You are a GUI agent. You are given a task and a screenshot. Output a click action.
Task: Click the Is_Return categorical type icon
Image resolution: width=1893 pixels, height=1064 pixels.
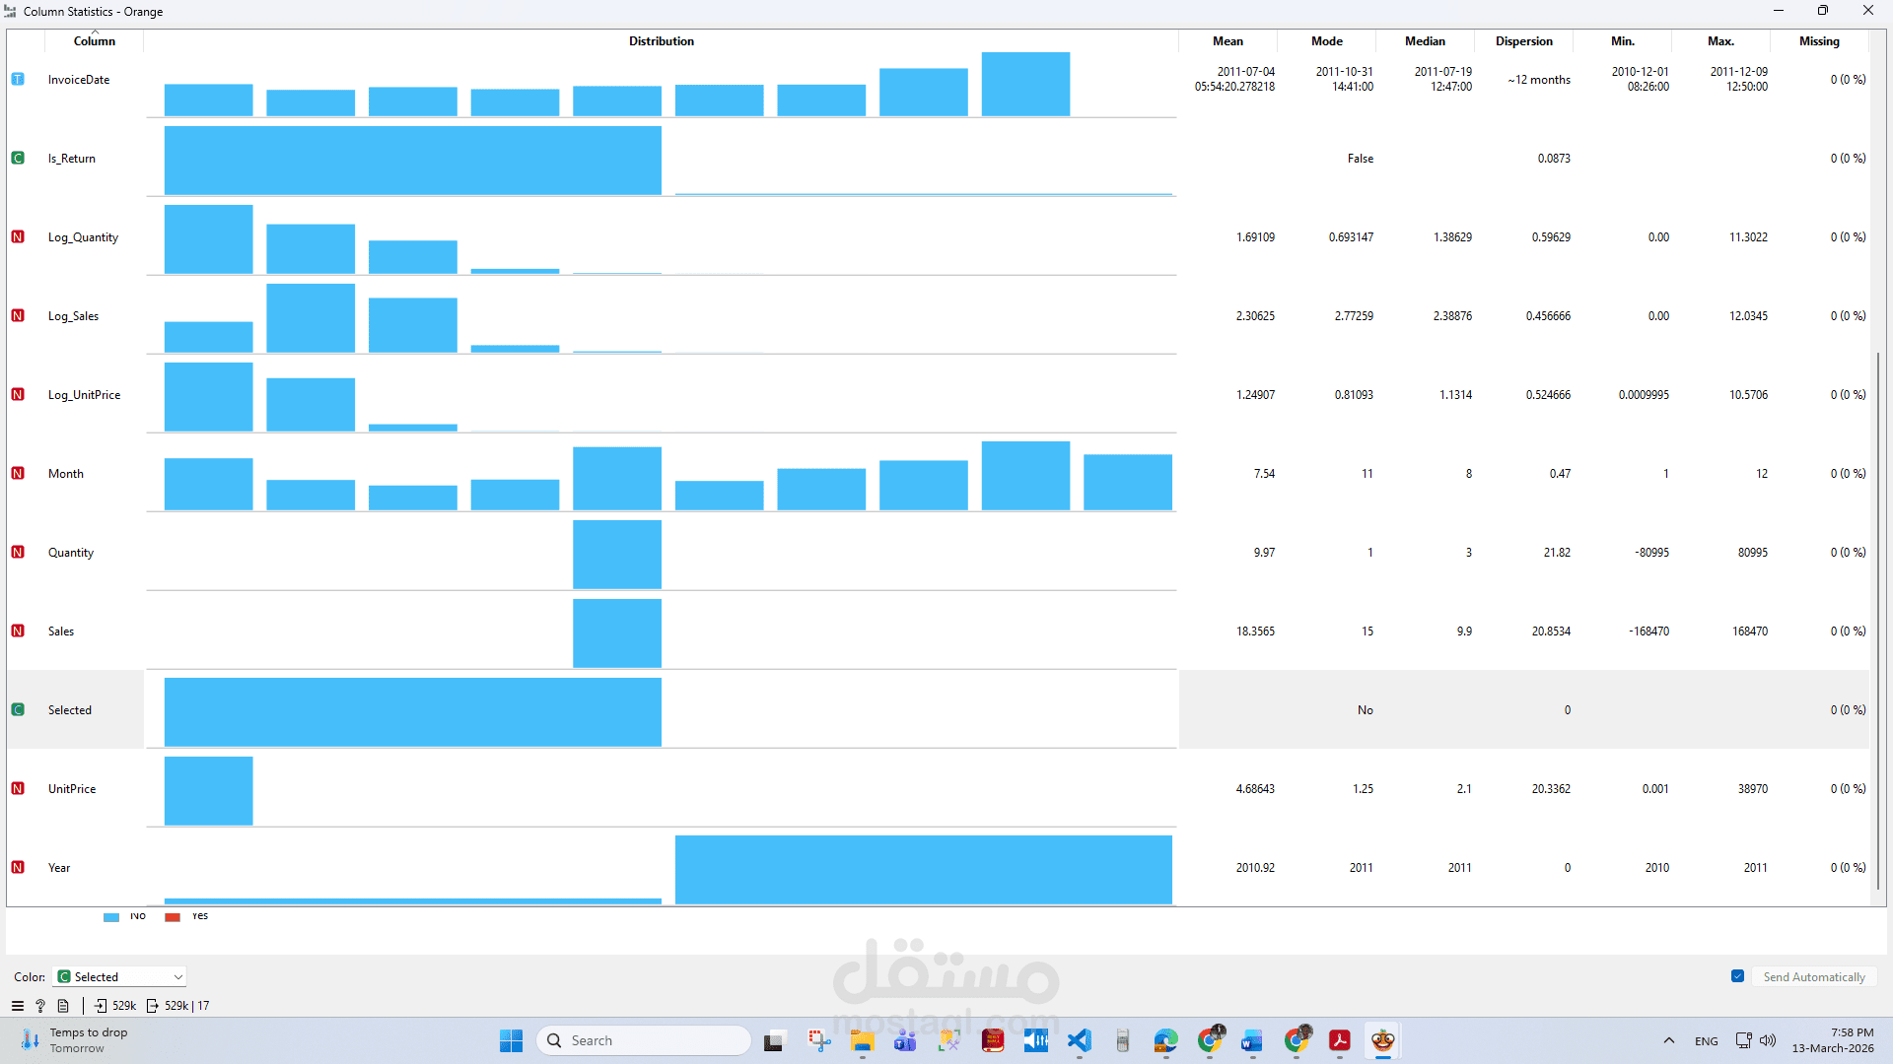point(18,158)
